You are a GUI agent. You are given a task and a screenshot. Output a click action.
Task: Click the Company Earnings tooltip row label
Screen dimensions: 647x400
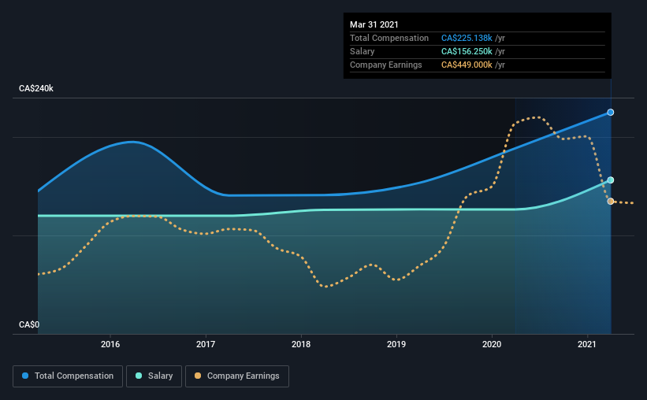[386, 65]
